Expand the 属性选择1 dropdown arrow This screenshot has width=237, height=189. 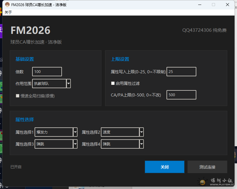(75, 132)
